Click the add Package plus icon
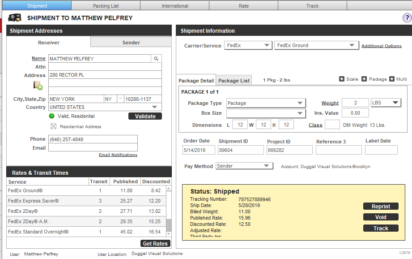Image resolution: width=412 pixels, height=259 pixels. coord(364,79)
